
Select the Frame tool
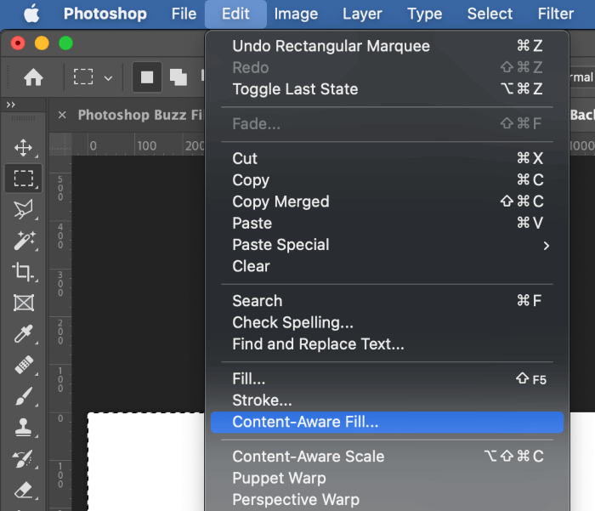[23, 303]
